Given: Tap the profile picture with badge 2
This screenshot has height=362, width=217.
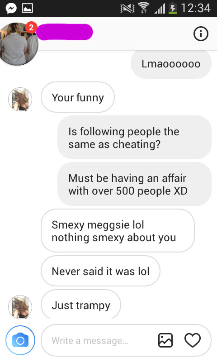Looking at the screenshot, I should 19,44.
